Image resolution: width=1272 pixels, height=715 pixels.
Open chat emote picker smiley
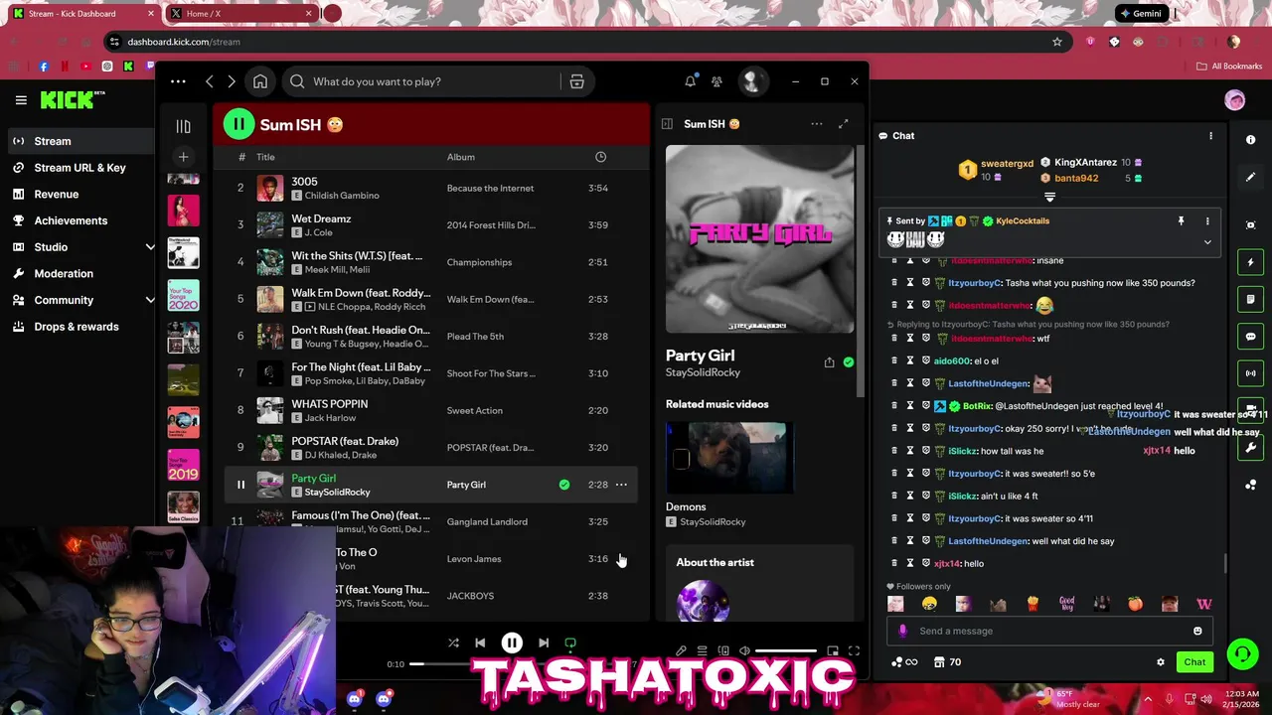(x=1197, y=631)
